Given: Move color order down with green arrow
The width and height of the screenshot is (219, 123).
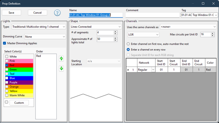Looking at the screenshot, I should tap(61, 69).
